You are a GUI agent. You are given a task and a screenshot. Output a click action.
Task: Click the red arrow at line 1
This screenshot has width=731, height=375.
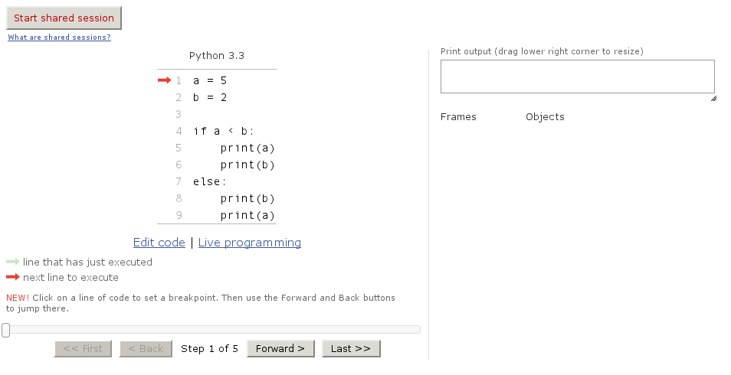(x=164, y=80)
